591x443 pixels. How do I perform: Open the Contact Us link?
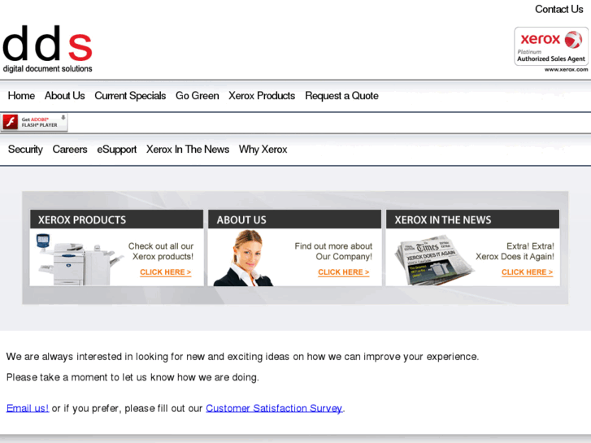click(559, 9)
